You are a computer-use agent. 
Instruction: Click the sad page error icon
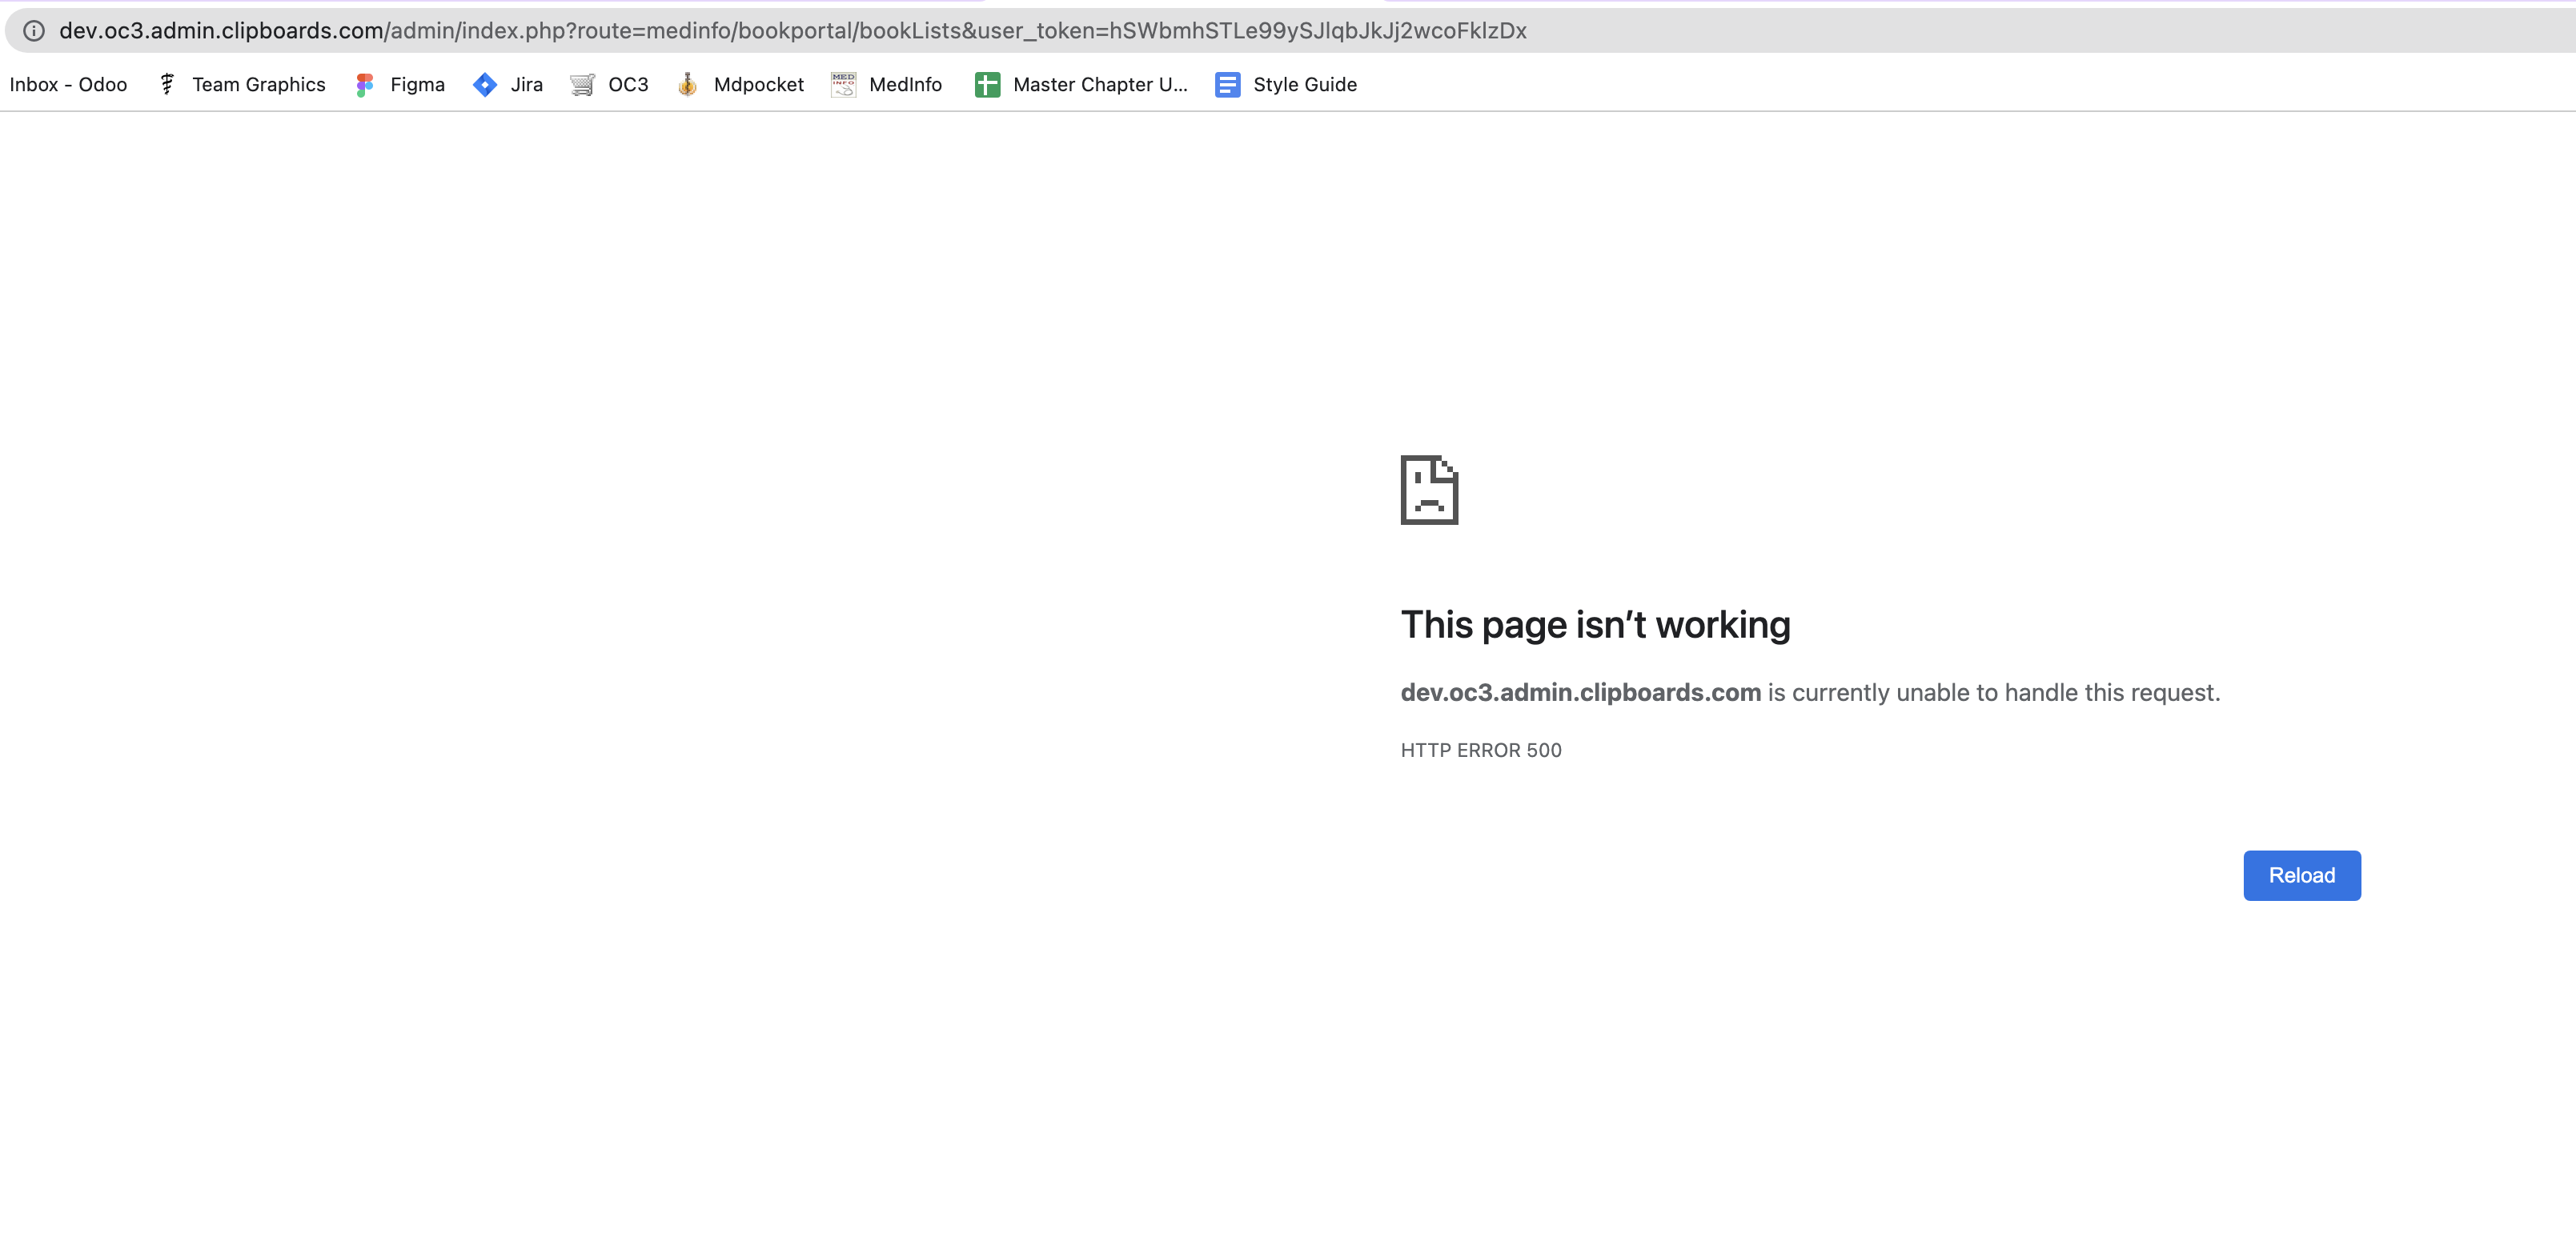coord(1429,490)
